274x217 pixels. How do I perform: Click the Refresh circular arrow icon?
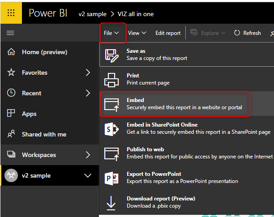click(237, 33)
